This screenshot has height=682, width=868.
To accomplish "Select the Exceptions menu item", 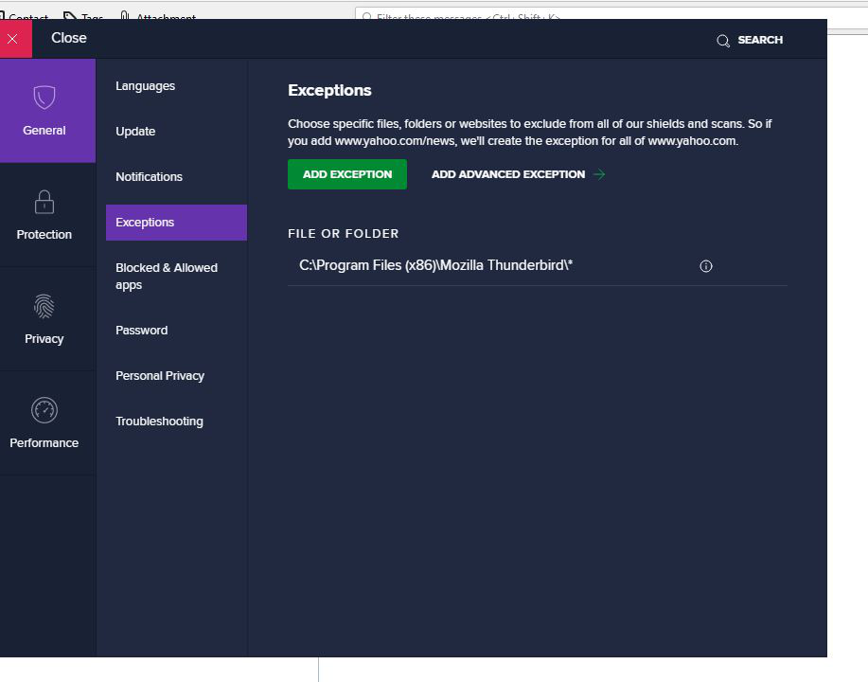I will pos(145,223).
